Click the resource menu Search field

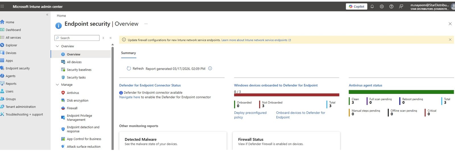[x=77, y=38]
